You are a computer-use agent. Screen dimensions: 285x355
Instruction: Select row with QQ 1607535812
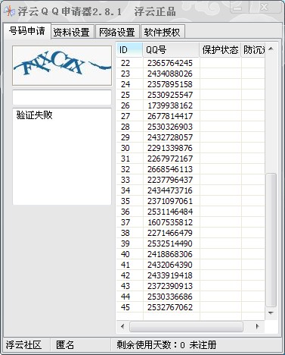(x=191, y=222)
